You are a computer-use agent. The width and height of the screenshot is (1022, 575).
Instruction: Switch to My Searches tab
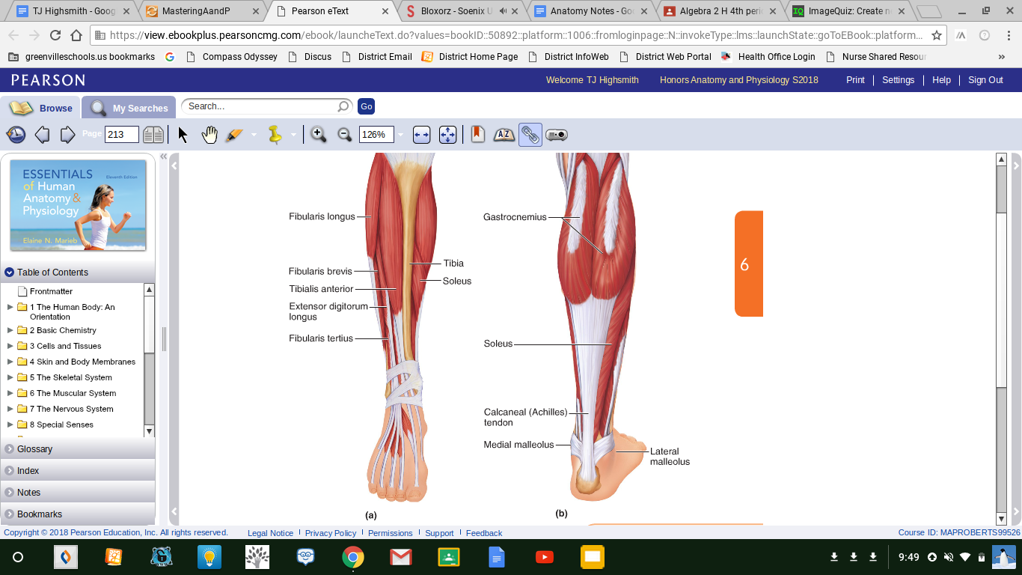[x=129, y=108]
